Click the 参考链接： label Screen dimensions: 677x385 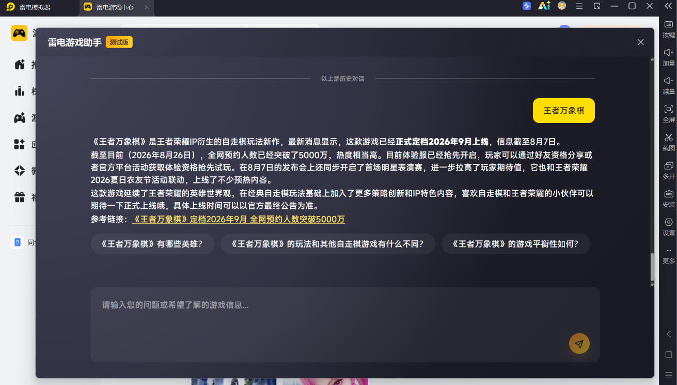coord(109,219)
